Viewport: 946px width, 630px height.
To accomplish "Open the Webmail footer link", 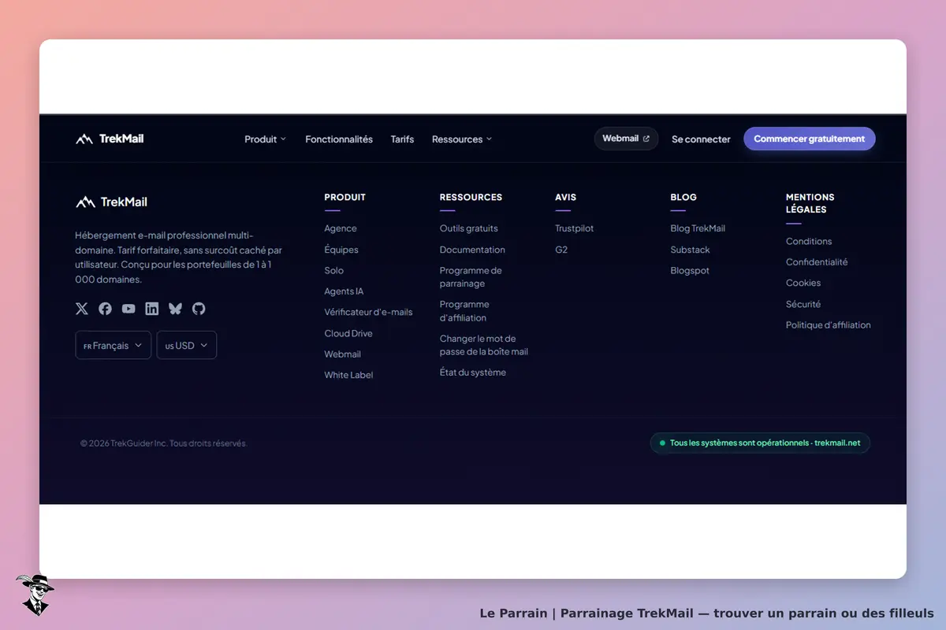I will [x=342, y=354].
